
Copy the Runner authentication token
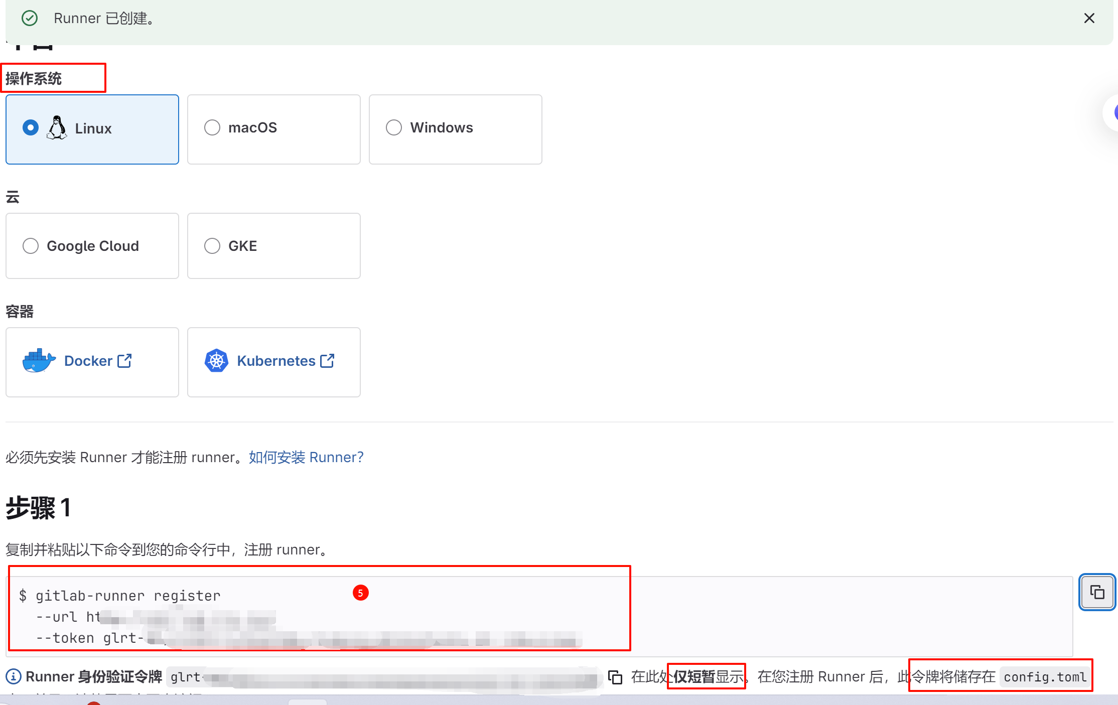(615, 677)
